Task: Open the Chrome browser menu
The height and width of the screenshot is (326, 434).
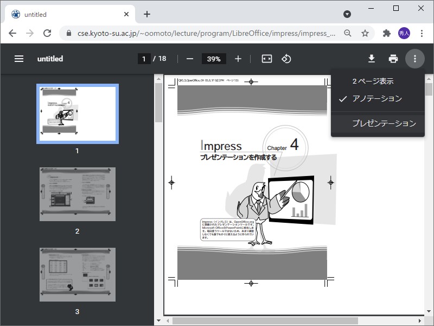Action: pos(423,33)
